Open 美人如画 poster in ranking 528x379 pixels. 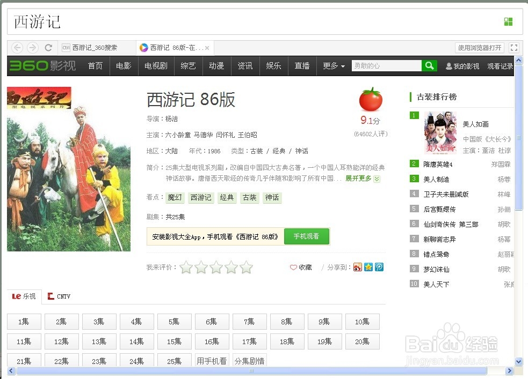point(440,133)
